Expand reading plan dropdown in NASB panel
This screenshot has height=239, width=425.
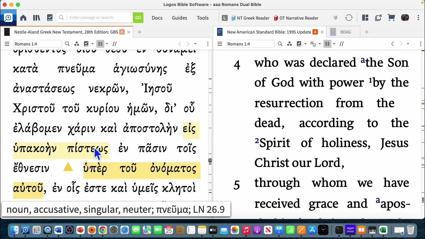pyautogui.click(x=305, y=44)
